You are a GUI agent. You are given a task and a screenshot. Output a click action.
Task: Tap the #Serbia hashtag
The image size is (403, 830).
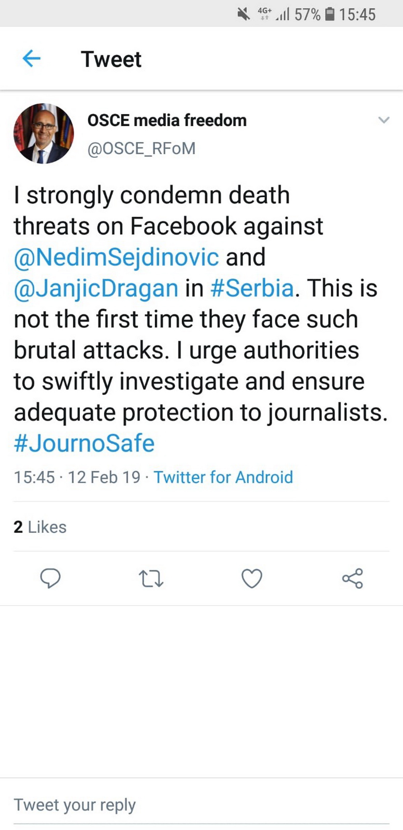tap(252, 288)
